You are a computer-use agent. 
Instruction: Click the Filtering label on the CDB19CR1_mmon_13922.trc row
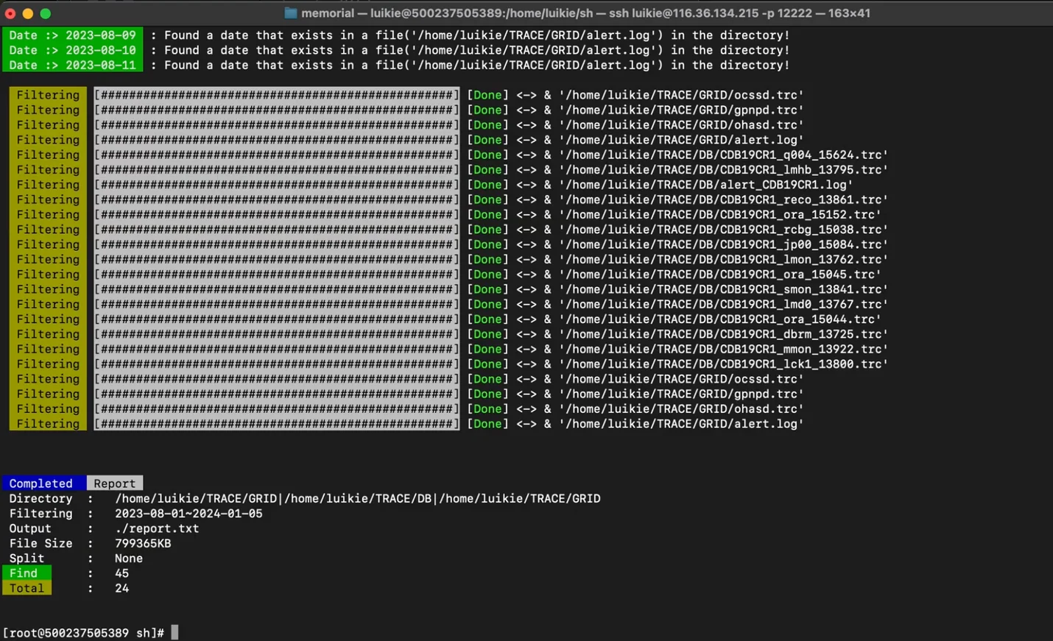48,350
